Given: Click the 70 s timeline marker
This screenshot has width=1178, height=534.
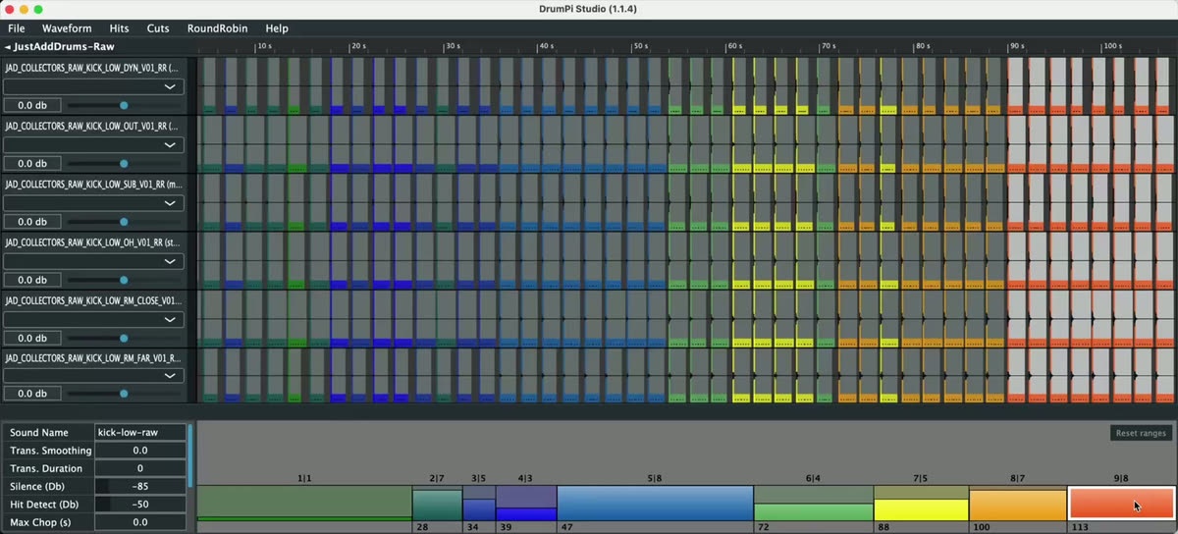Looking at the screenshot, I should (x=829, y=46).
